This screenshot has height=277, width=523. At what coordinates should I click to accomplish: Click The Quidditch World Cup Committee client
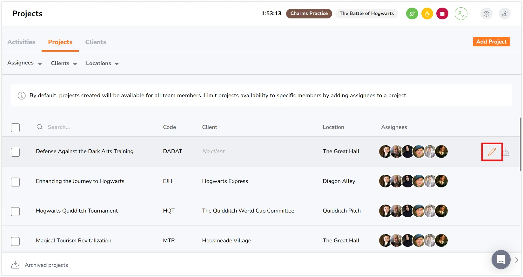[248, 211]
